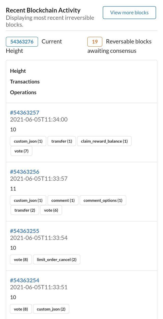Click custom_json (1) tag in block #54363256
The image size is (163, 319).
28,201
